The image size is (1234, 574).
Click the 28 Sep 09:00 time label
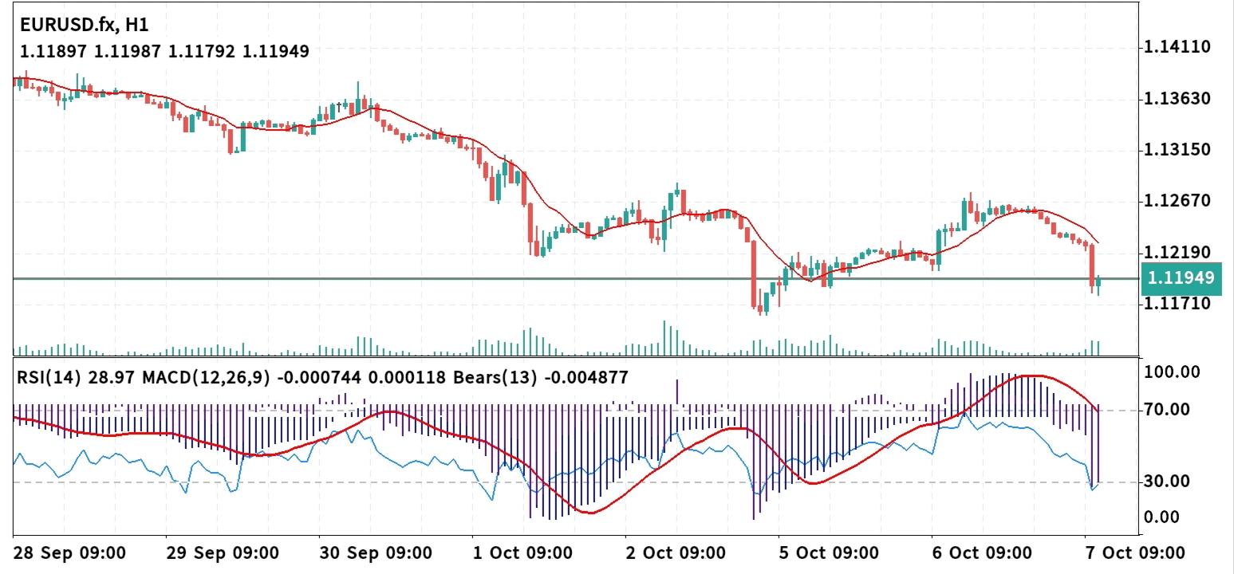[x=70, y=553]
